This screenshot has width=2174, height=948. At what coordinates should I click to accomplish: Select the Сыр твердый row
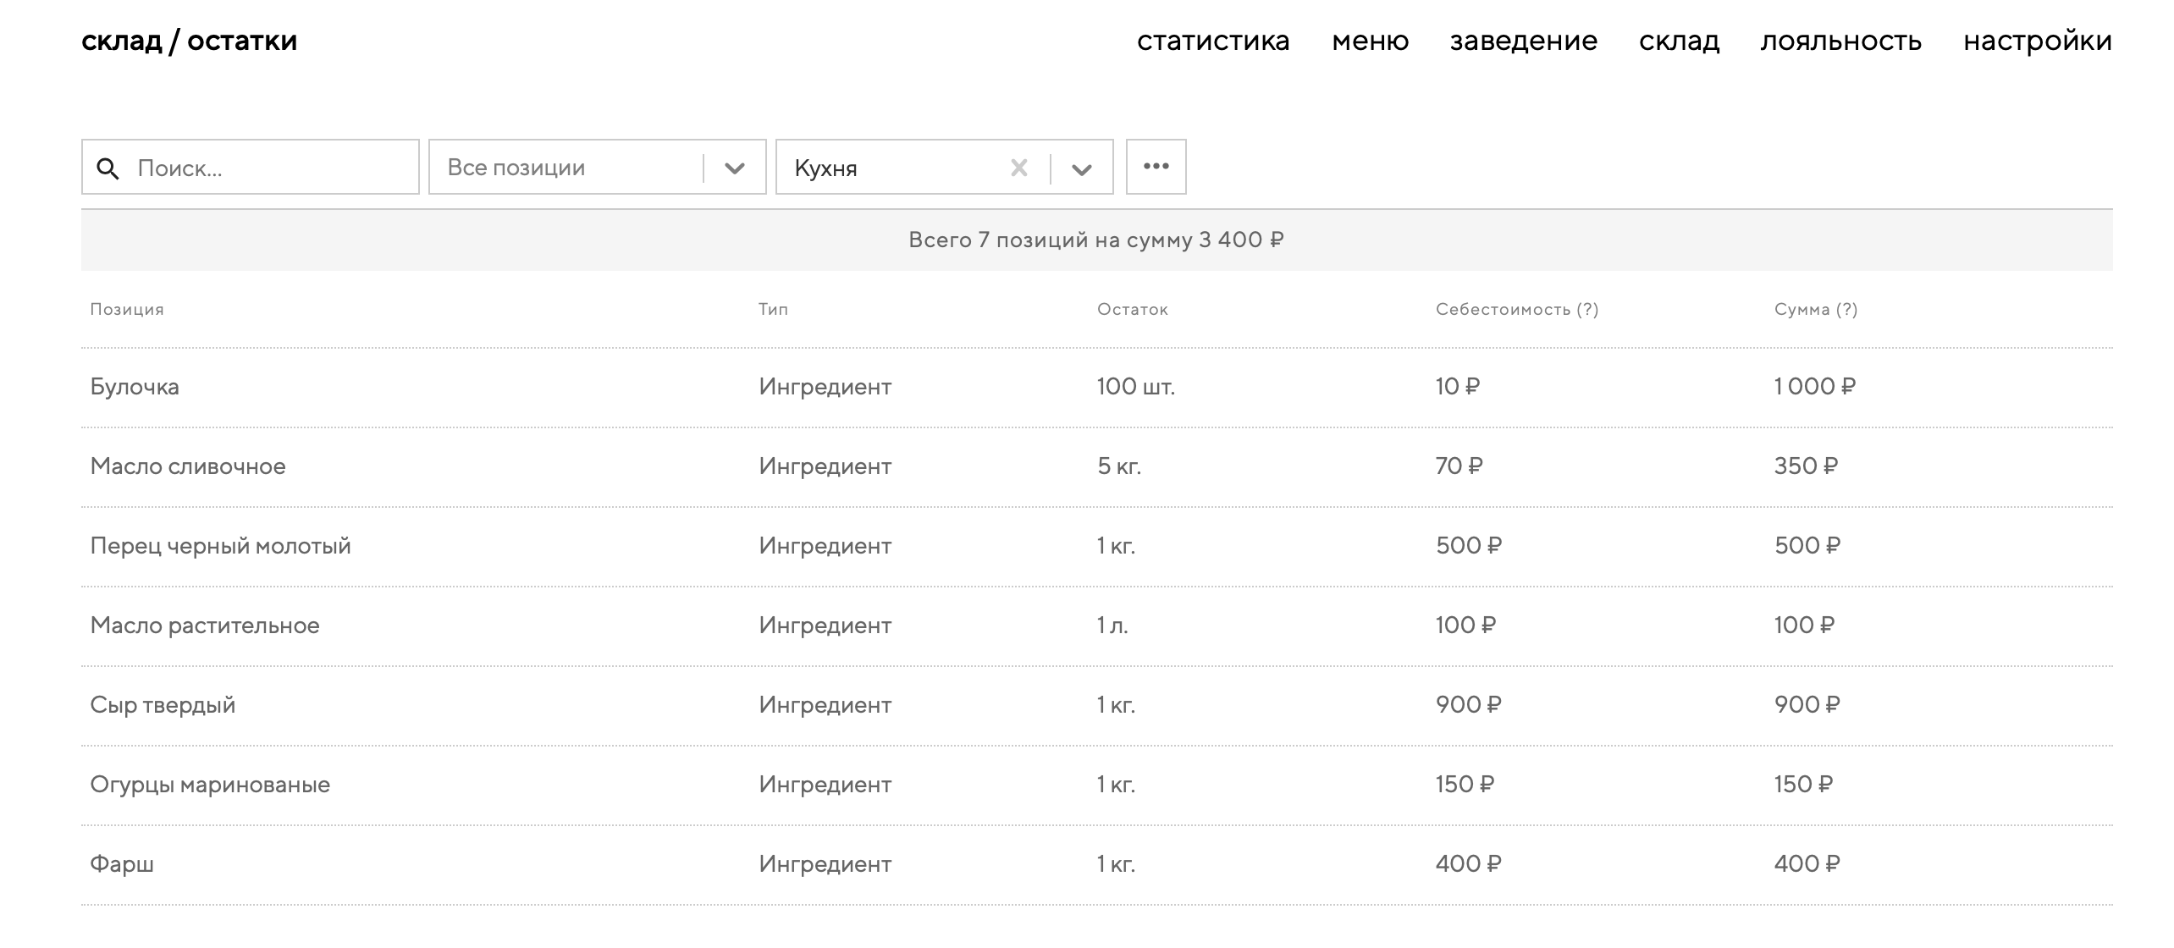point(163,705)
